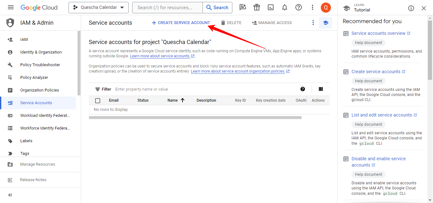Select all rows checkbox in table header

point(98,101)
